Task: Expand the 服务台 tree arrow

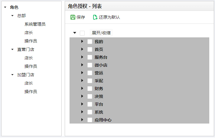Action: pos(82,57)
